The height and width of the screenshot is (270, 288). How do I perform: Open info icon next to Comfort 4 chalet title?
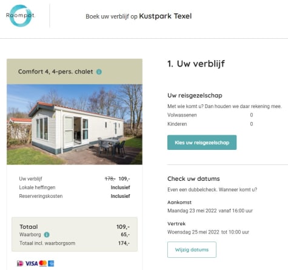pyautogui.click(x=99, y=72)
